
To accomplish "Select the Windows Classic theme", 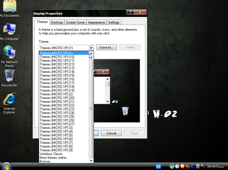I will [x=64, y=154].
